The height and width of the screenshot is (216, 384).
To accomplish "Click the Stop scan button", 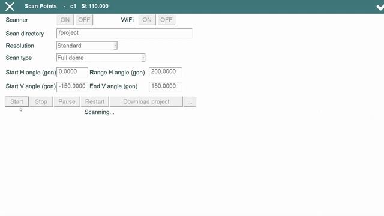I will (41, 101).
